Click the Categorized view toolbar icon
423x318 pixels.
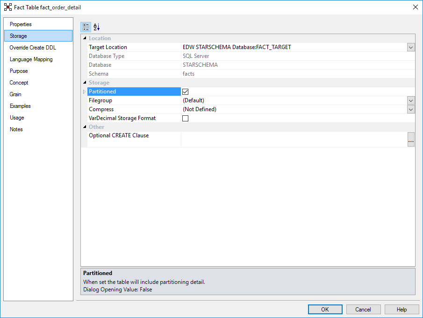(86, 27)
